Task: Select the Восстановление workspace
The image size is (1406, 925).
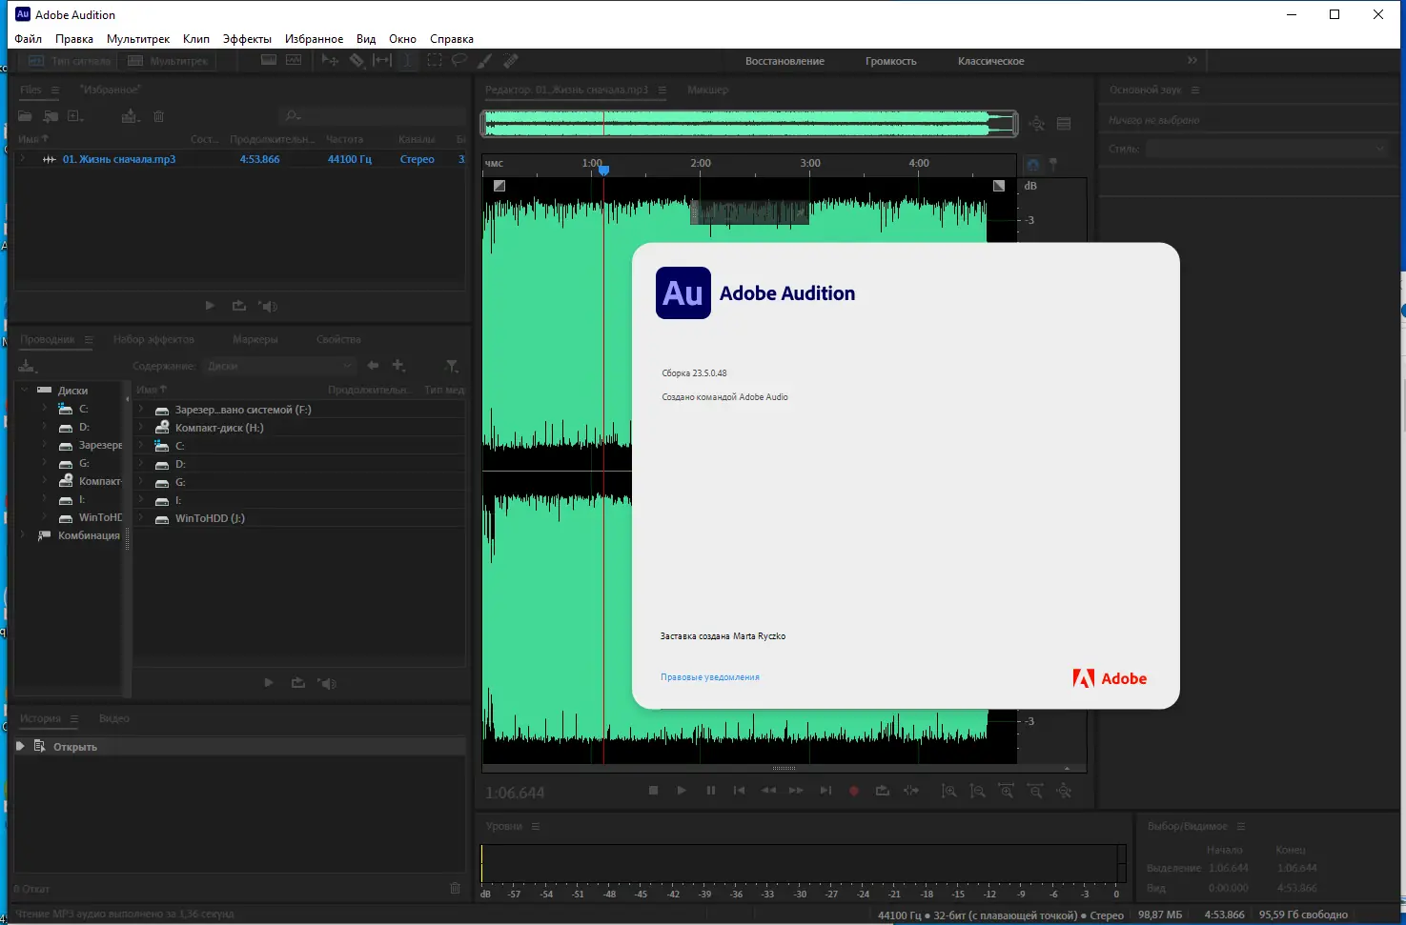Action: point(785,61)
